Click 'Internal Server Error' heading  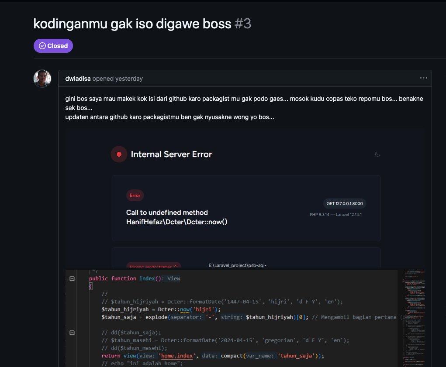[x=171, y=154]
